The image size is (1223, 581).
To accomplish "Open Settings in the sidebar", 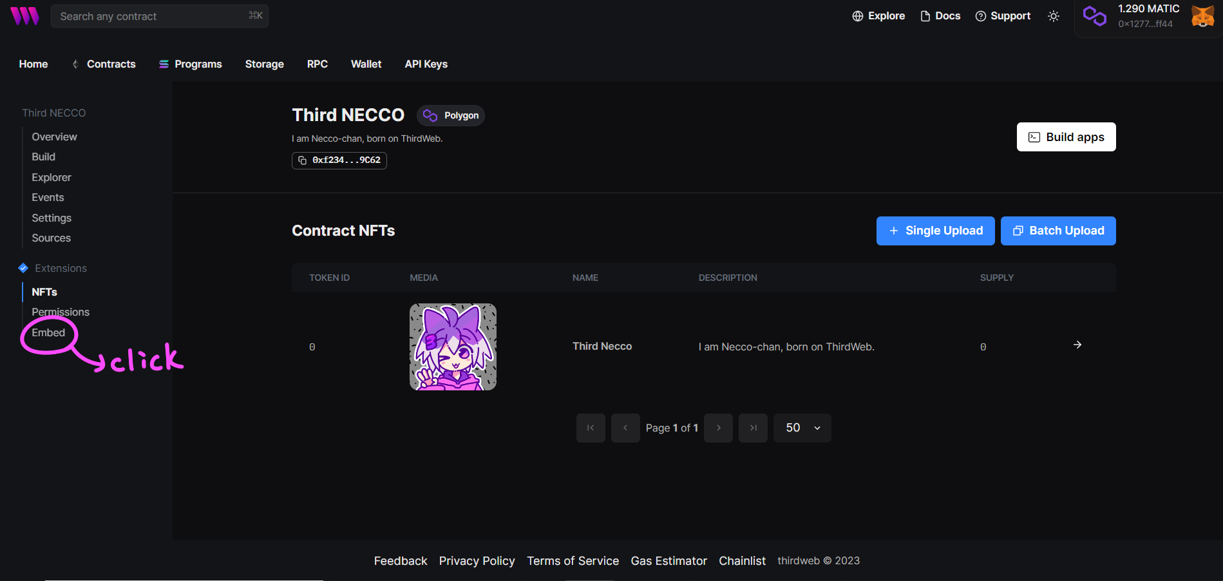I will 52,218.
